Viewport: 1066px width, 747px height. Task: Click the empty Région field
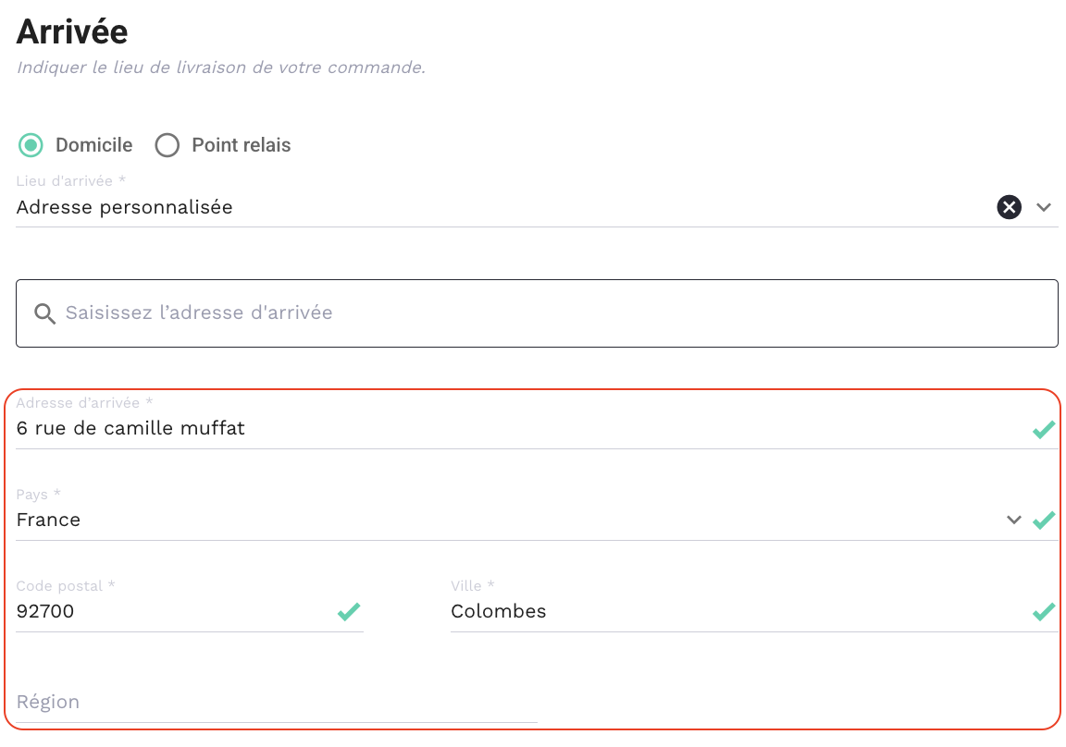pyautogui.click(x=276, y=703)
